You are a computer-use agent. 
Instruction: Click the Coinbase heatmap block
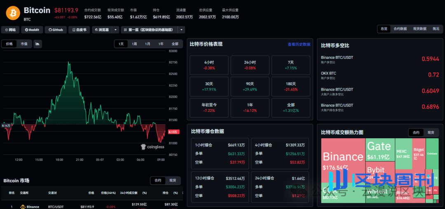pos(432,154)
